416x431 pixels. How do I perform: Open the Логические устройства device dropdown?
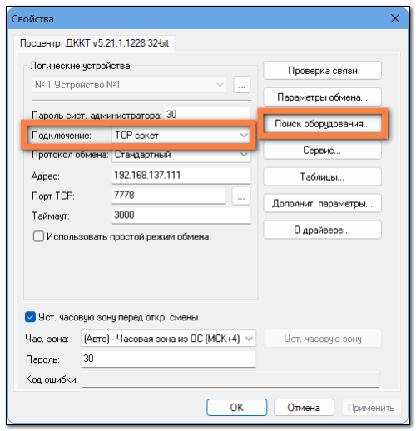coord(129,85)
